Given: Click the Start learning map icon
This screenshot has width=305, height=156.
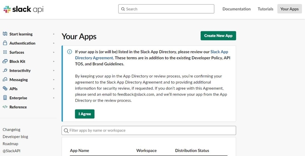Looking at the screenshot, I should 5,34.
